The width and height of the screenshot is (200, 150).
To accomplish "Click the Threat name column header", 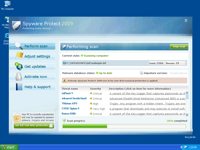I will (70, 89).
